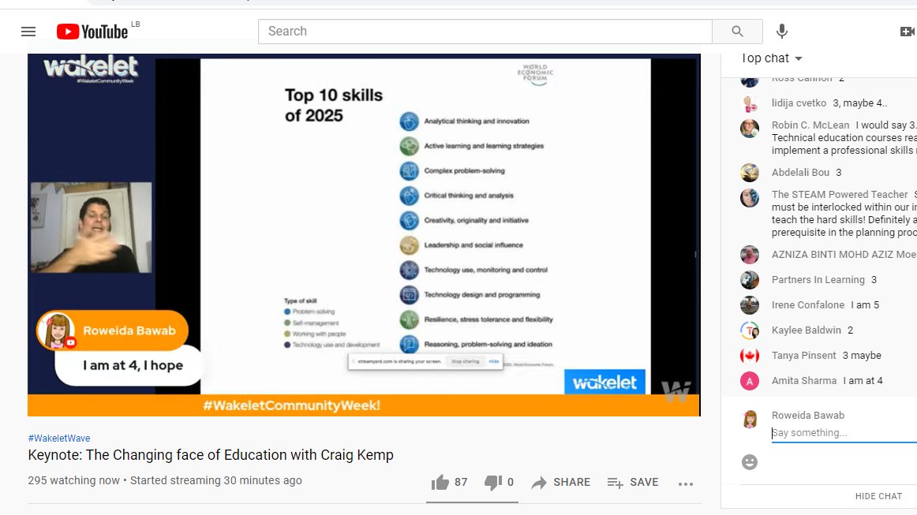Click Amita Sharma's pink A avatar

(x=750, y=381)
